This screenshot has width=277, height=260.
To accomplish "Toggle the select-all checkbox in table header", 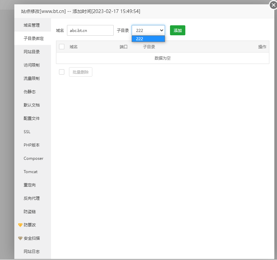I will [x=62, y=47].
